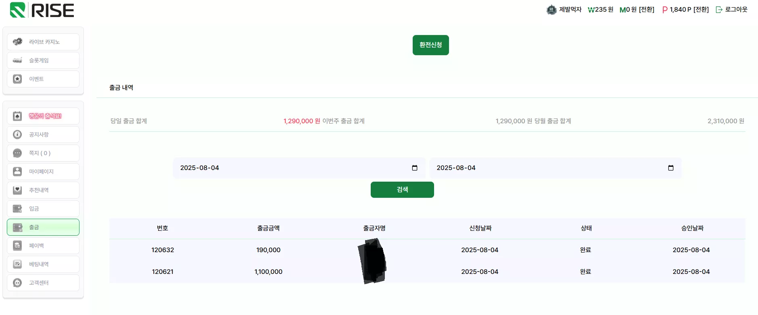Open the 페이백 payback menu item
This screenshot has height=315, width=758.
[x=43, y=246]
